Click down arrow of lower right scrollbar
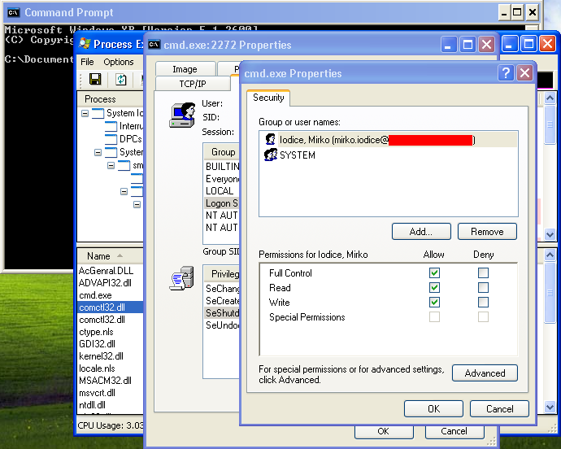Viewport: 561px width, 449px height. coord(550,407)
